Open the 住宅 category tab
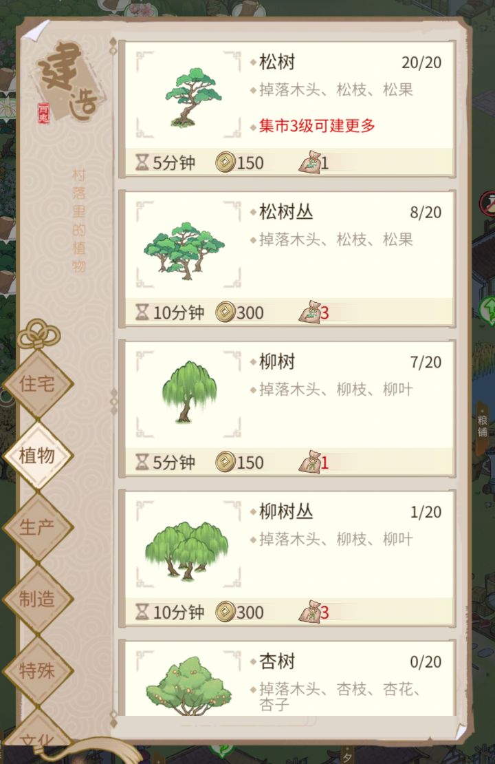This screenshot has width=495, height=764. click(37, 383)
